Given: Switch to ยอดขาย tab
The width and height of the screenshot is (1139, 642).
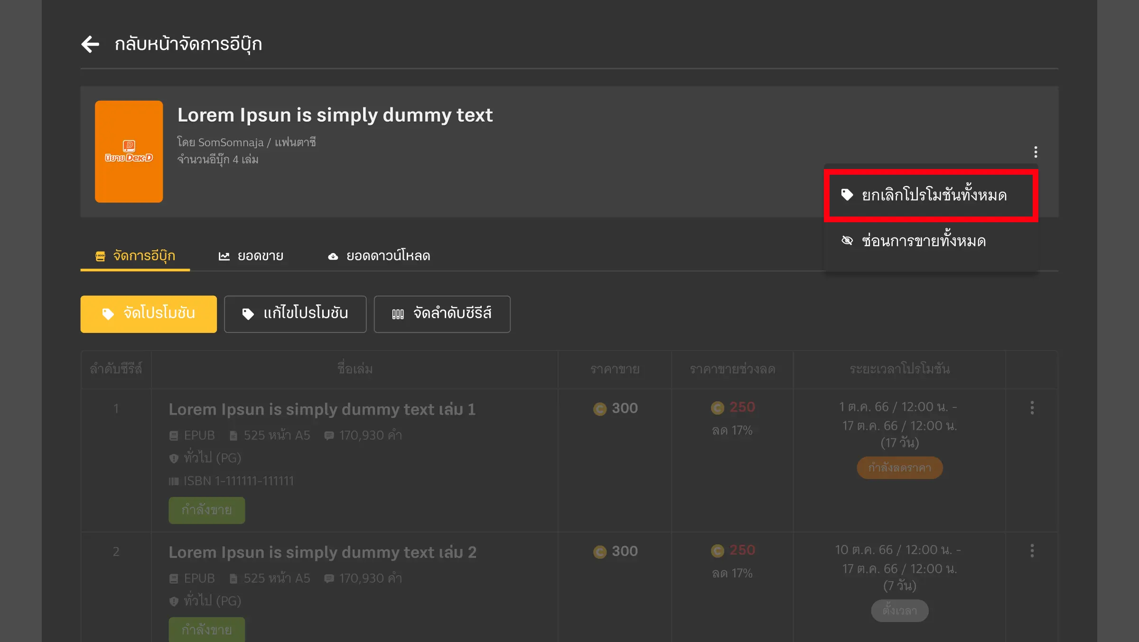Looking at the screenshot, I should pyautogui.click(x=251, y=256).
